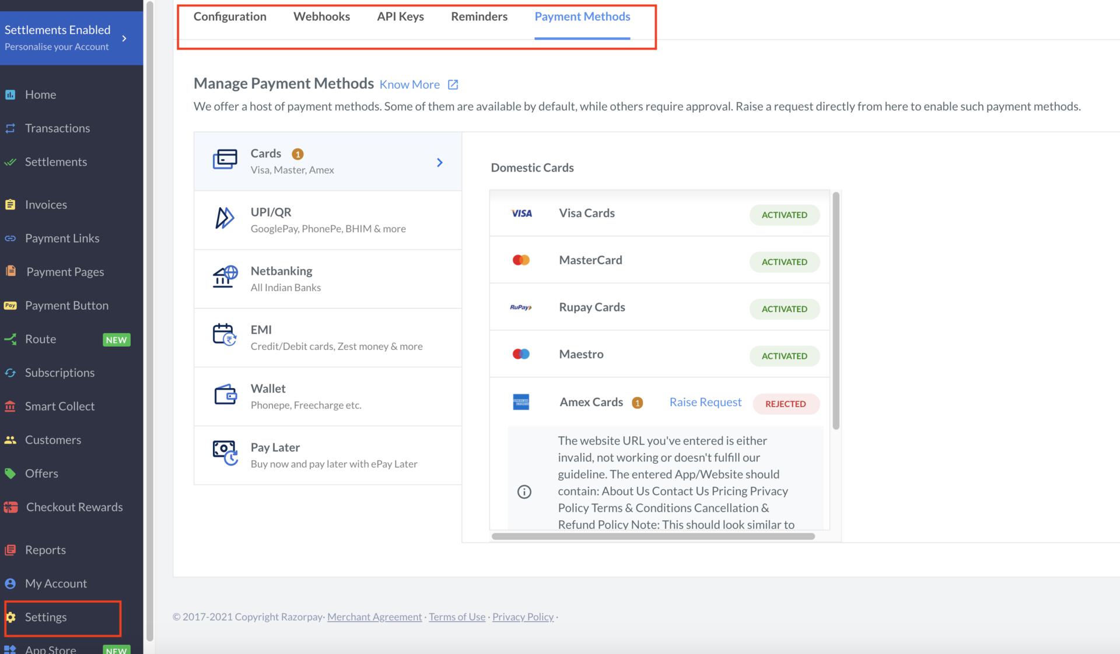Click the Payment Links chain icon
The width and height of the screenshot is (1120, 654).
(10, 239)
